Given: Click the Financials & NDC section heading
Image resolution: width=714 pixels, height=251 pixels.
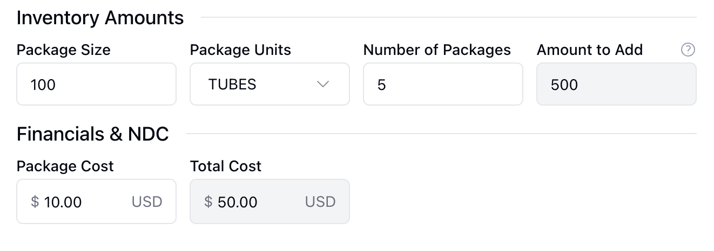Looking at the screenshot, I should tap(93, 134).
